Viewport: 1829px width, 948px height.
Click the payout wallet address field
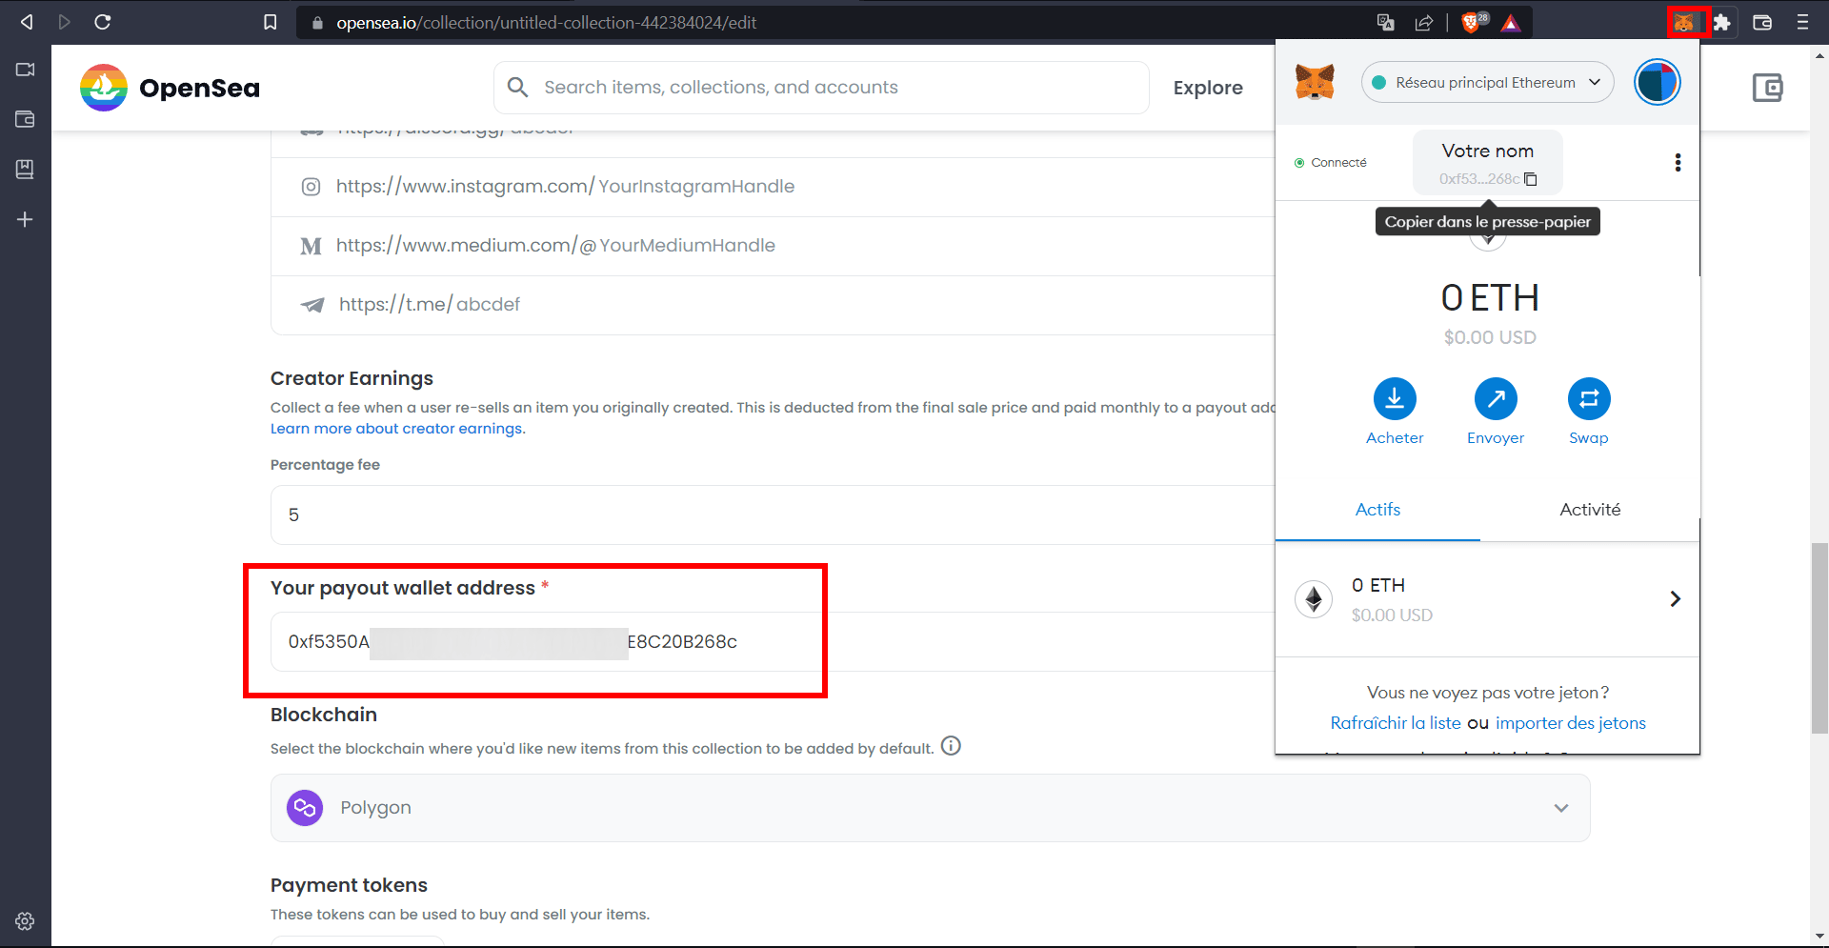[773, 642]
